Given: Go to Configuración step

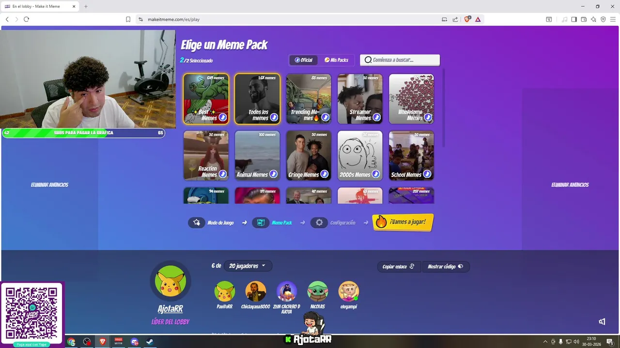Looking at the screenshot, I should tap(333, 223).
